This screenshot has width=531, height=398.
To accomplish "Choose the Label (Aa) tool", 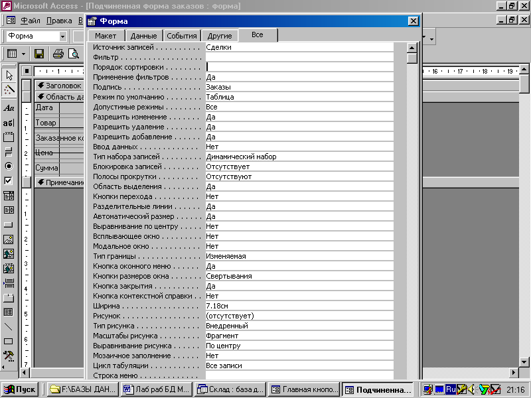I will [9, 108].
